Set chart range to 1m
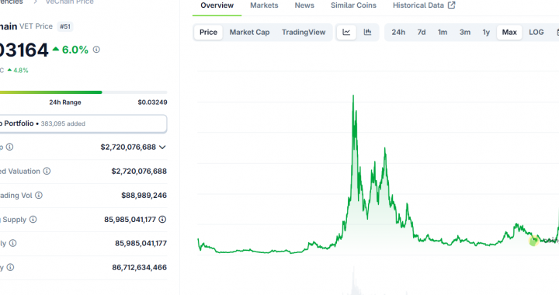 tap(443, 32)
